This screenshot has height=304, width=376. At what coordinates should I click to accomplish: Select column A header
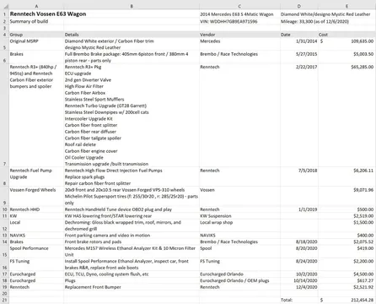point(36,6)
